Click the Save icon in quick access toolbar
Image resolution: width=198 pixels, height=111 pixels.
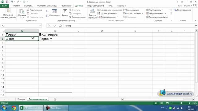coord(7,2)
